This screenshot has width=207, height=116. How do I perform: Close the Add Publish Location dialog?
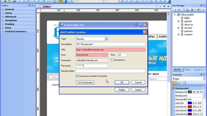click(x=145, y=32)
